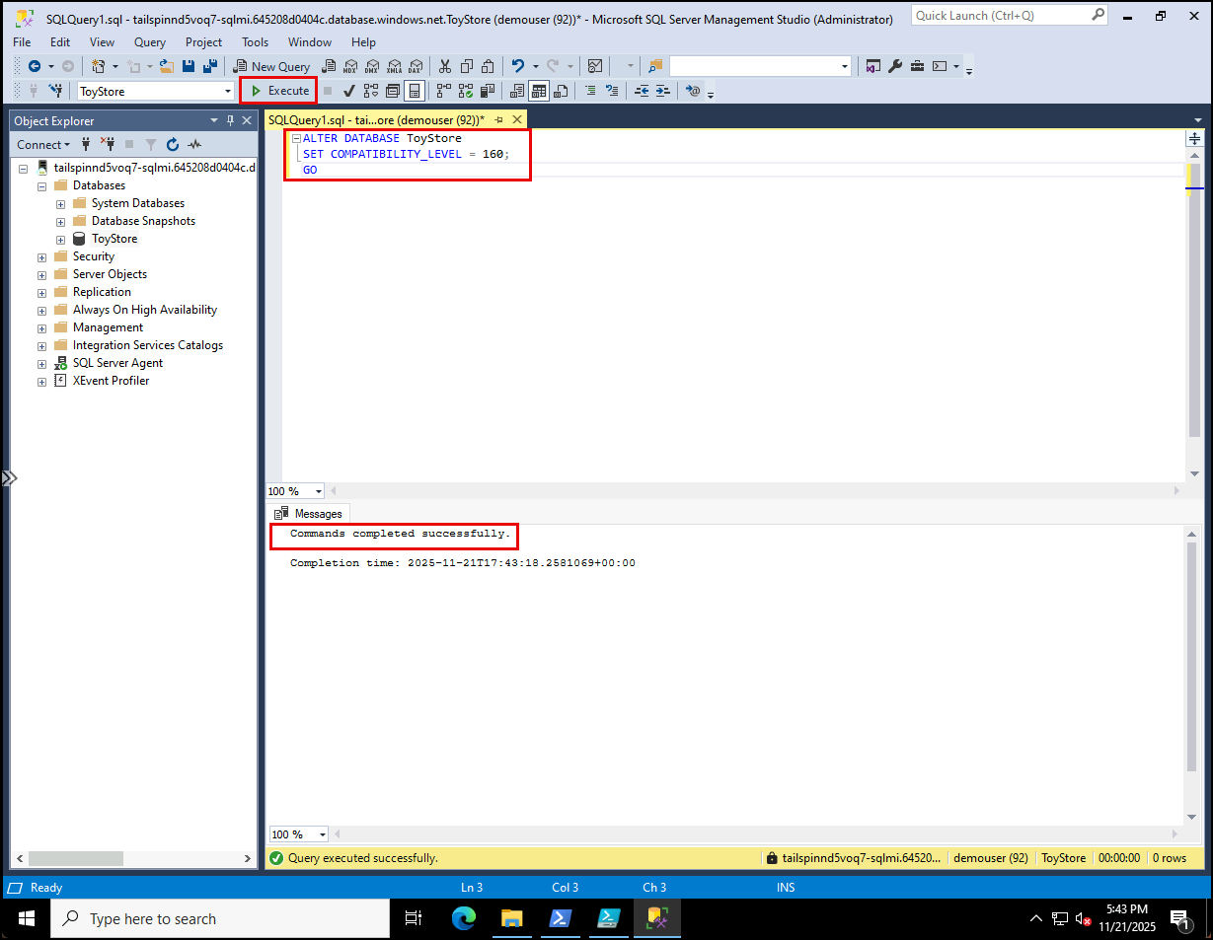Toggle Results to Grid mode

tap(540, 91)
